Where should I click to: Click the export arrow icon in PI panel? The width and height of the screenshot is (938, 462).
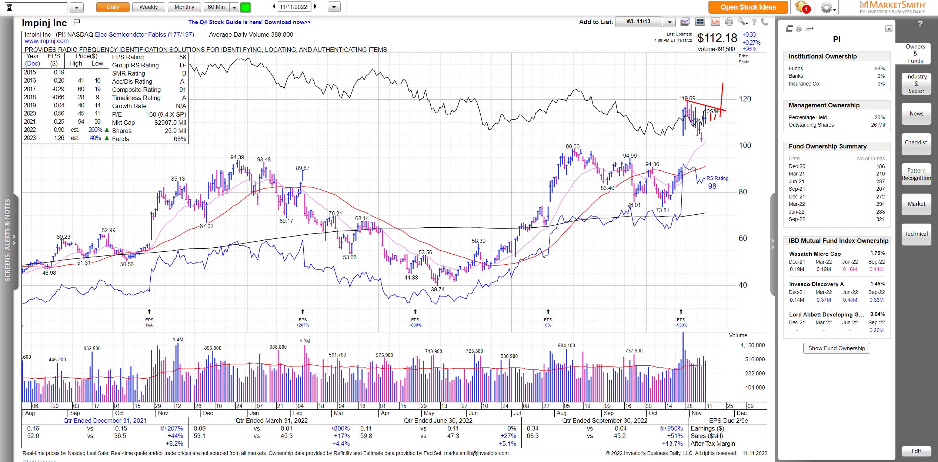809,29
